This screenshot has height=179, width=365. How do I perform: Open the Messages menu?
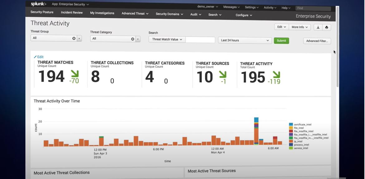231,7
